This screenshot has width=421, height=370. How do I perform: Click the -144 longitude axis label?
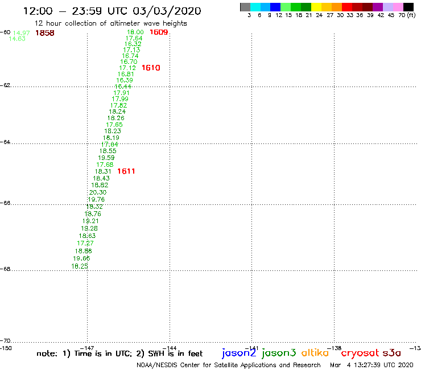point(170,348)
